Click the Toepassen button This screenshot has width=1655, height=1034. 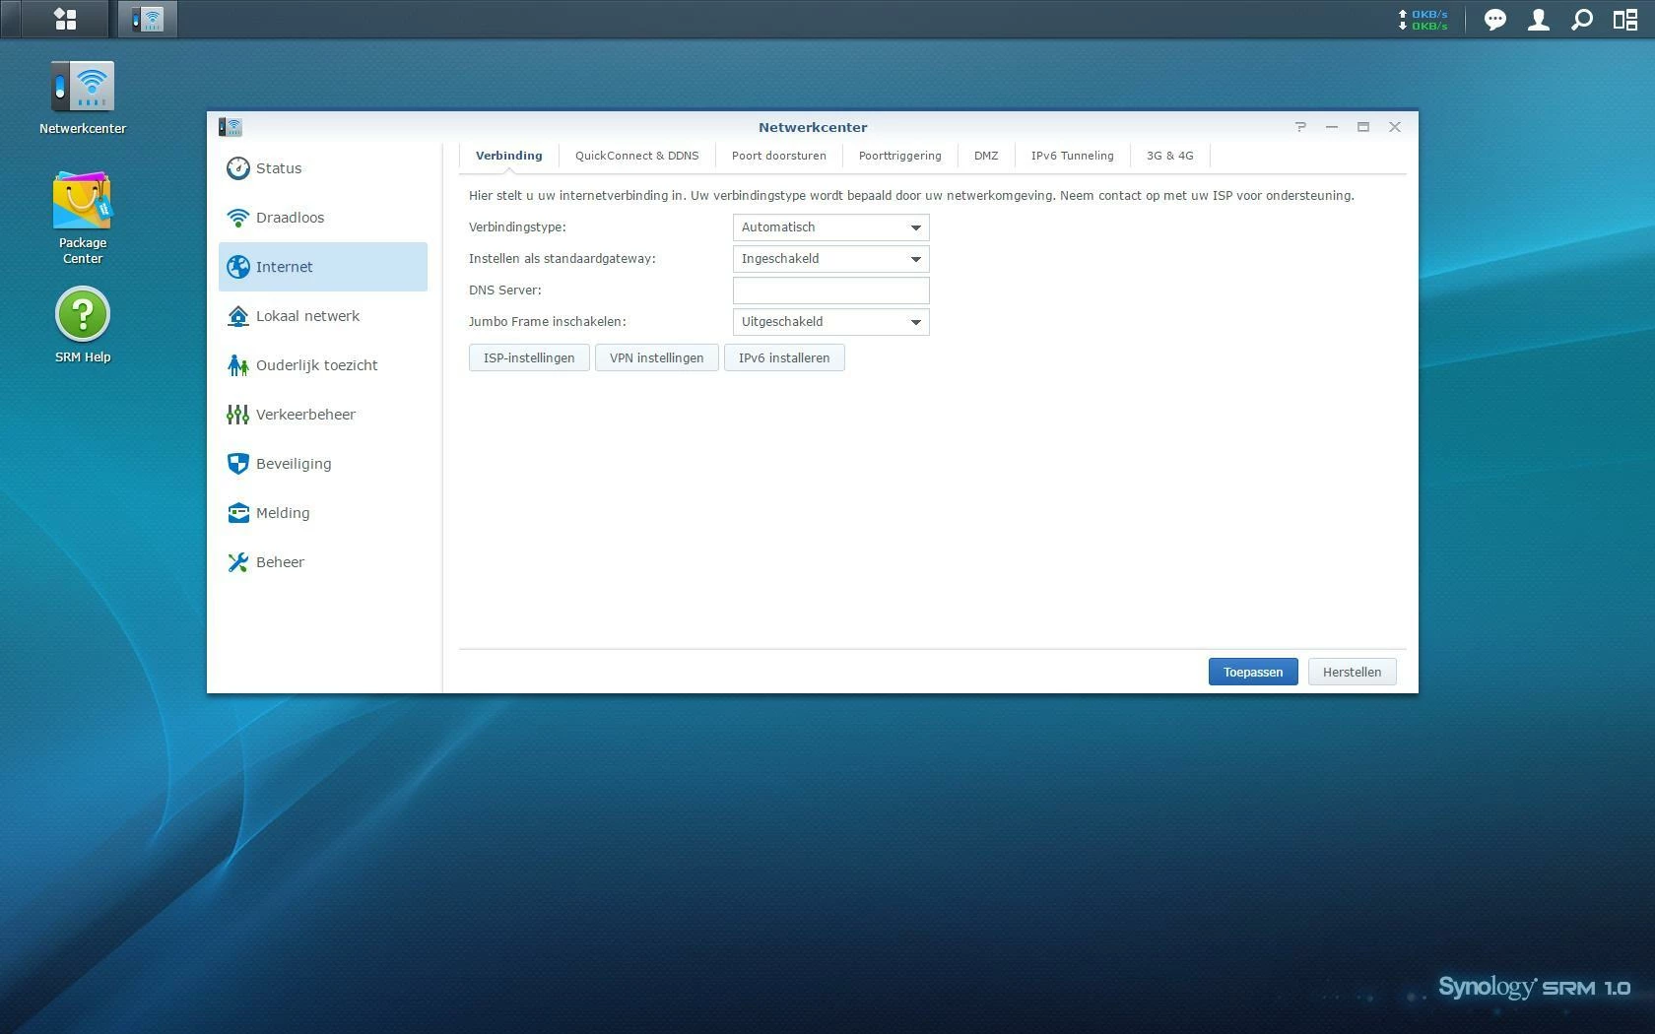(x=1253, y=672)
